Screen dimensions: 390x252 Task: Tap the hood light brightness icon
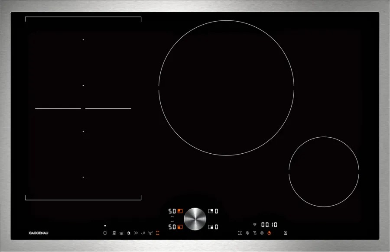262,233
